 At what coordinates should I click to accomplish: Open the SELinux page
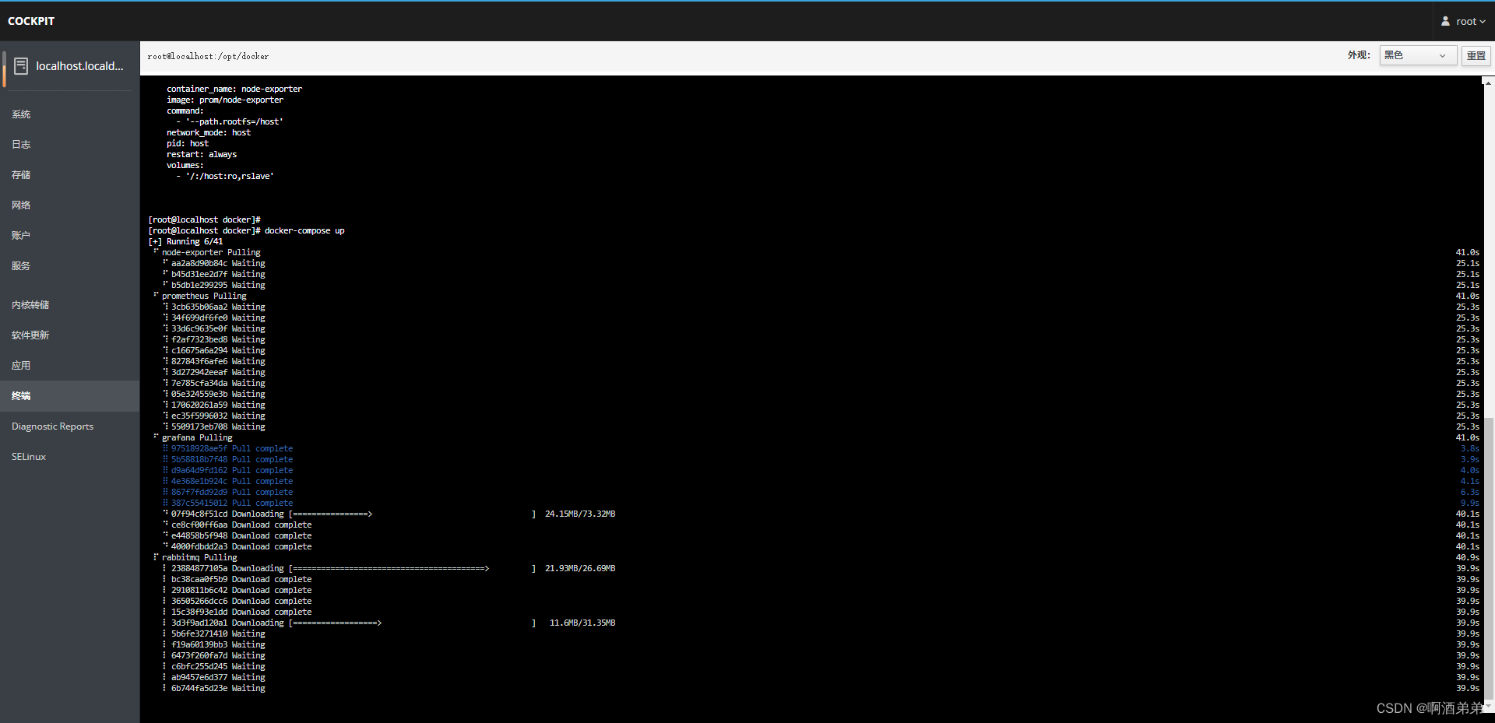point(28,456)
